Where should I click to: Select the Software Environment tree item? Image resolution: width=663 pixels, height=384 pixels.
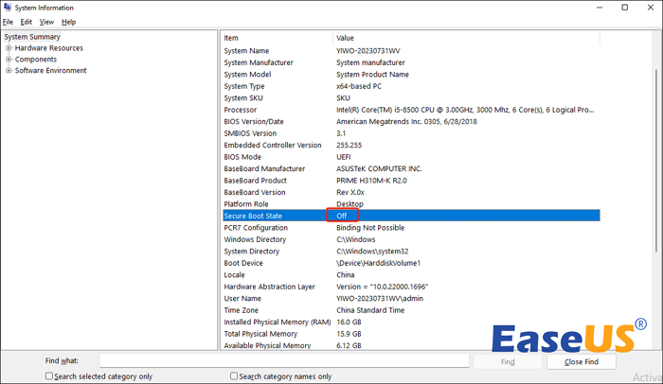(x=51, y=71)
